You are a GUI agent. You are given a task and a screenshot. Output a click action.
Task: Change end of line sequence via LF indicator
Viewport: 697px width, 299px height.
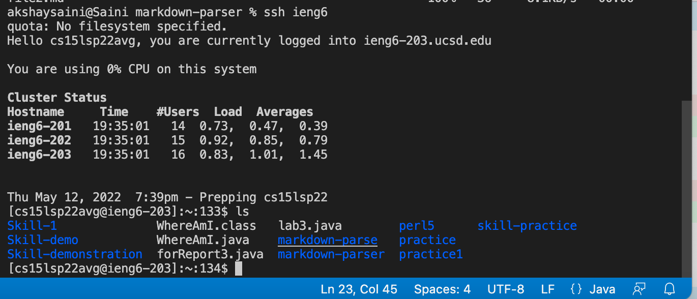click(547, 289)
